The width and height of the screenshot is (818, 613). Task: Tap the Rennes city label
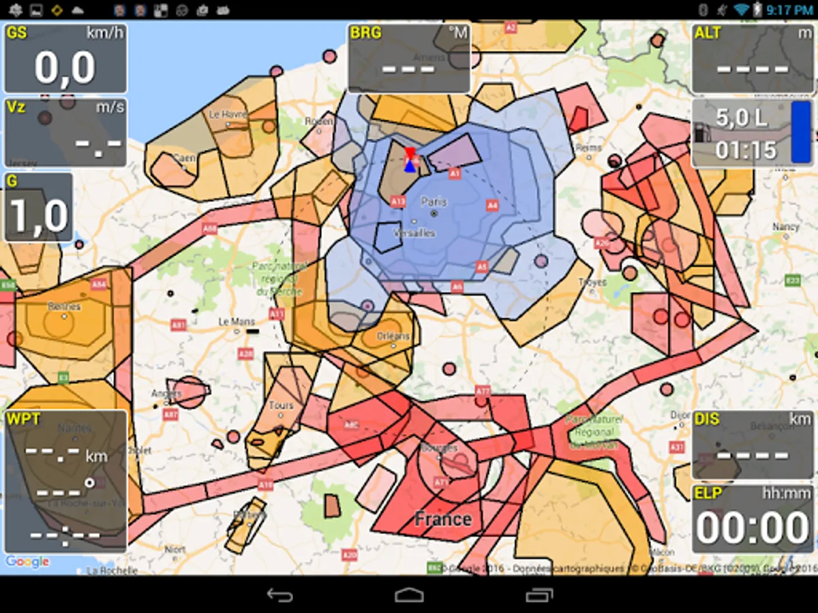tap(65, 306)
